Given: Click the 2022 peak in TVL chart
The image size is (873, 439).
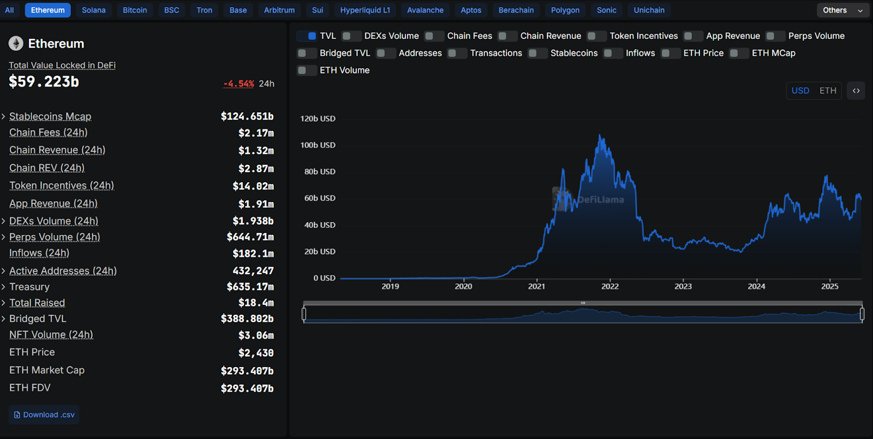Looking at the screenshot, I should click(600, 135).
